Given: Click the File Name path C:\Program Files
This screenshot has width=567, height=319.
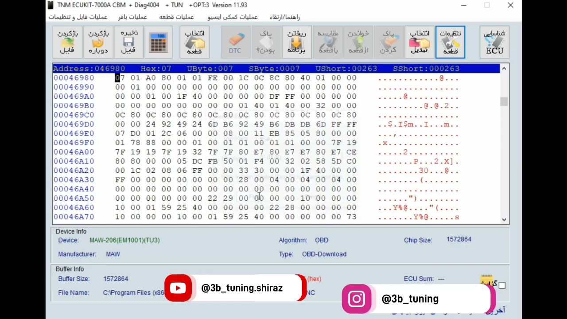Looking at the screenshot, I should [134, 293].
